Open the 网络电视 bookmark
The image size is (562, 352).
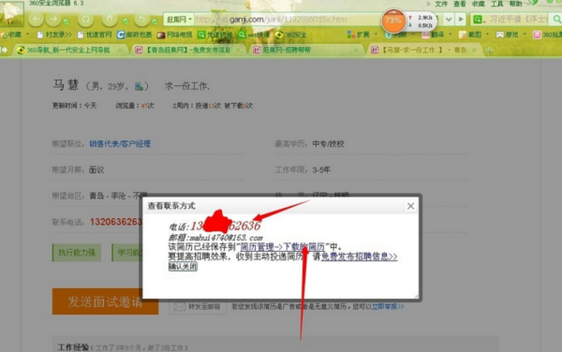tap(175, 35)
